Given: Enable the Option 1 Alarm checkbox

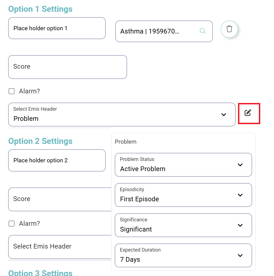Looking at the screenshot, I should click(x=12, y=91).
